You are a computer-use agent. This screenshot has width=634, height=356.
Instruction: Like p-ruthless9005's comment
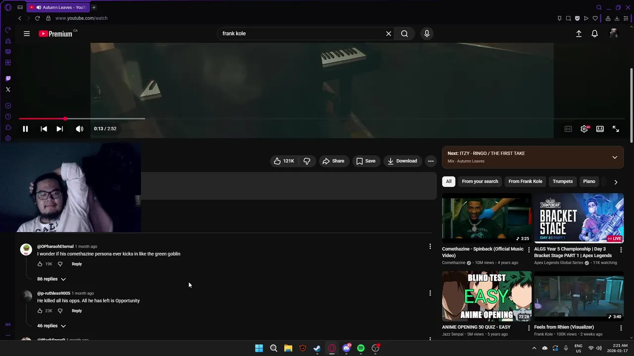click(40, 311)
